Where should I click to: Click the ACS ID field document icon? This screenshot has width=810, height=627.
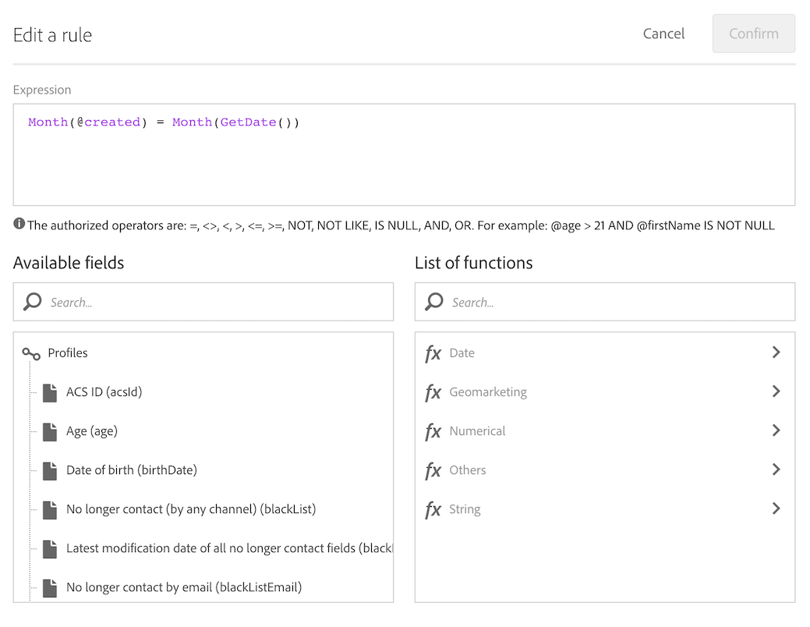coord(50,392)
